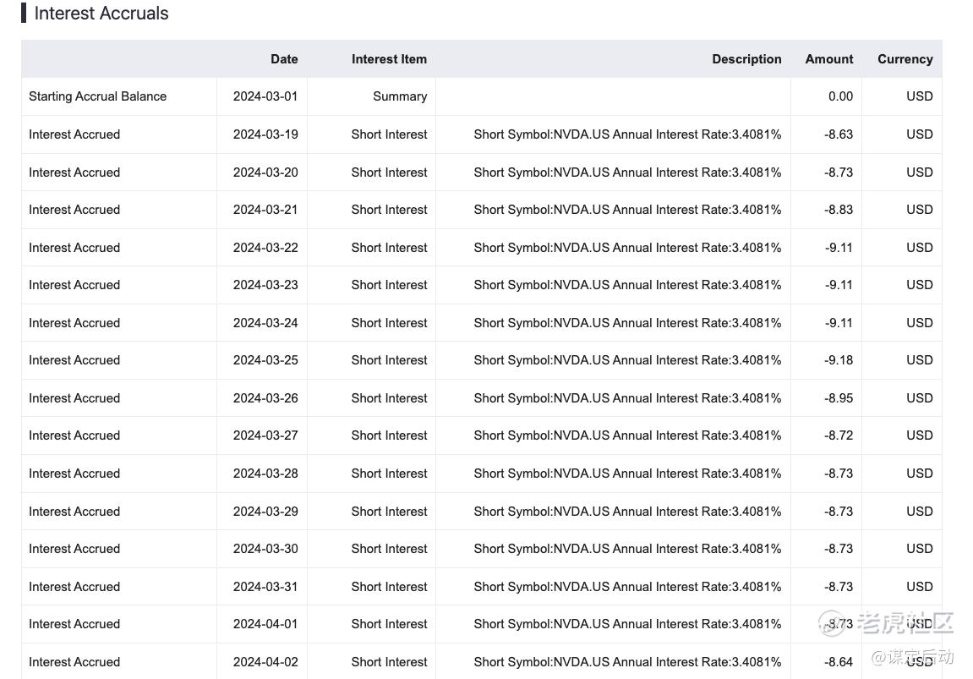Select the date 2024-03-28
Viewport: 973px width, 679px height.
[265, 473]
